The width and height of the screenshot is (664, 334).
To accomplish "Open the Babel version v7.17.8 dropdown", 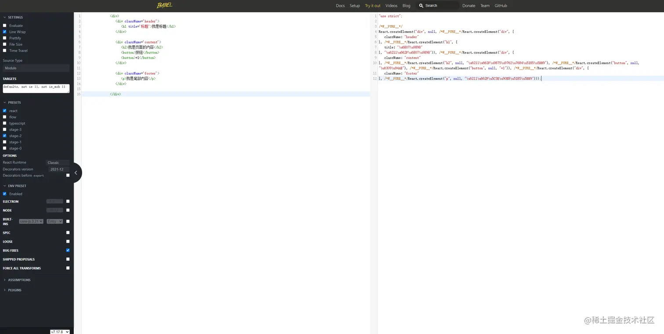I will (60, 331).
